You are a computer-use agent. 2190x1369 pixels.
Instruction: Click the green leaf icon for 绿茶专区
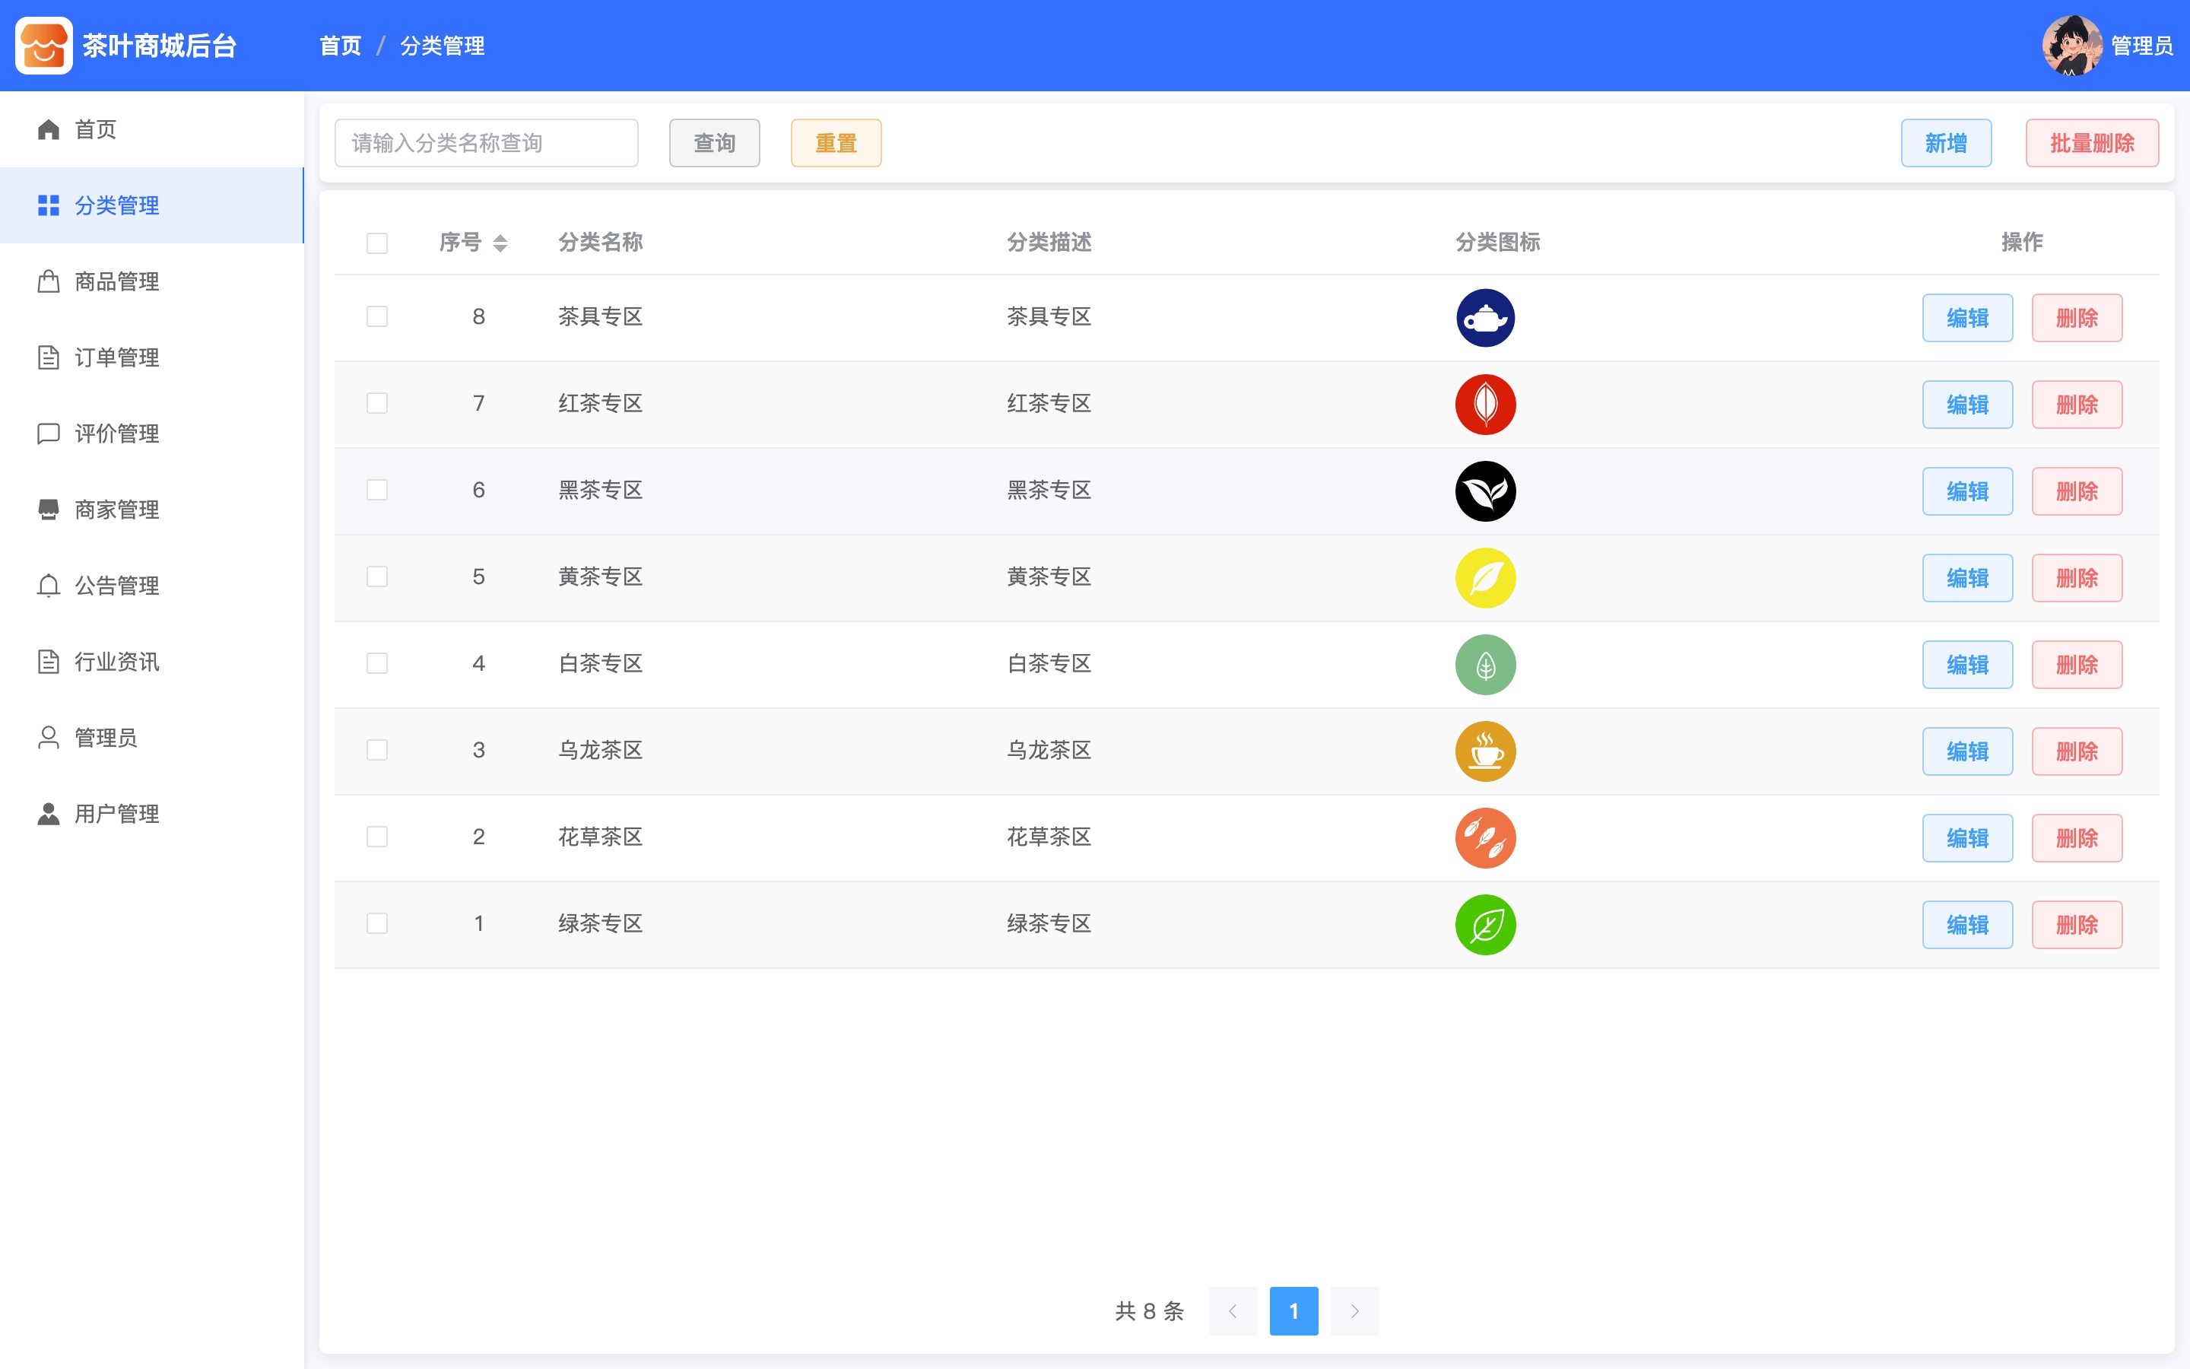tap(1485, 924)
